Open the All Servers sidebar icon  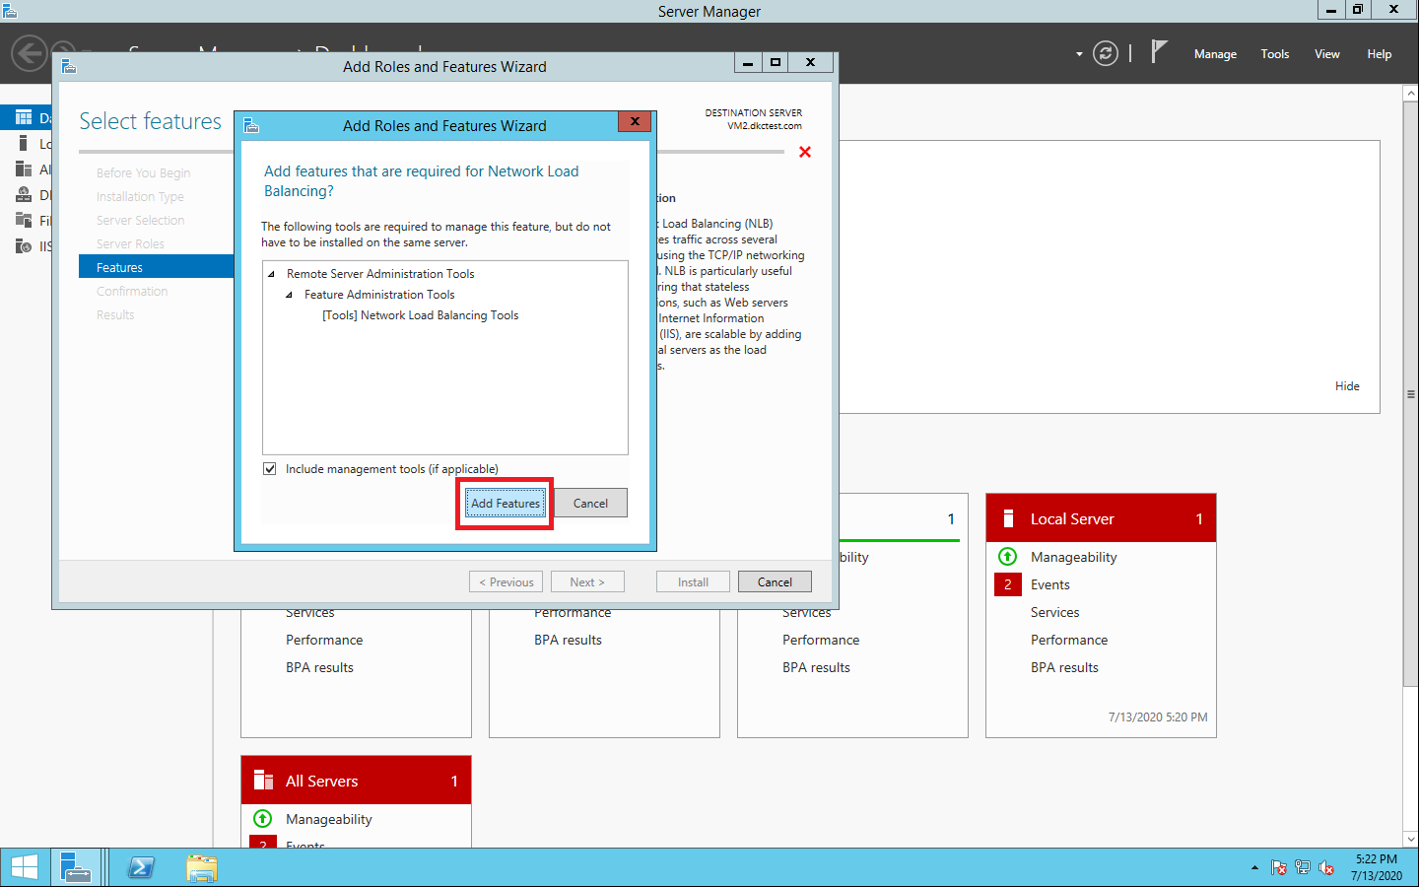[x=24, y=169]
